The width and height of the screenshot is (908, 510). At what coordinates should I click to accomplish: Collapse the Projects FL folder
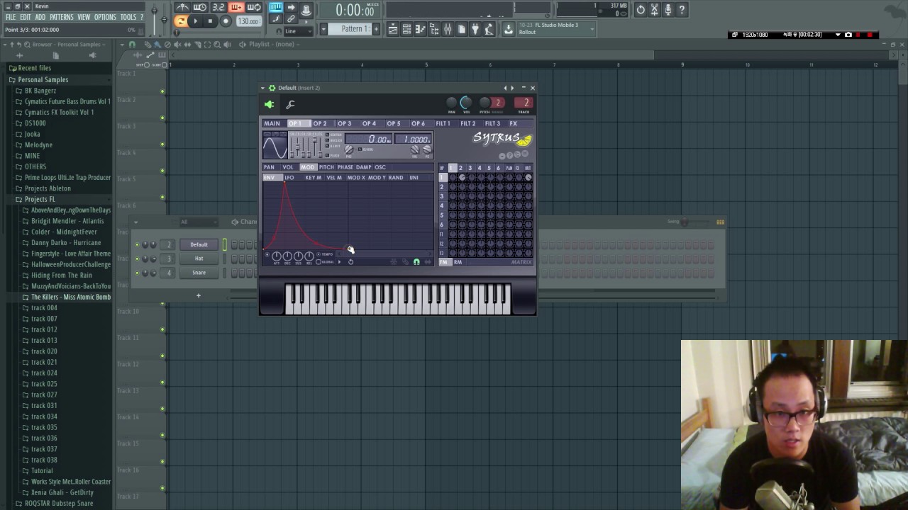click(39, 199)
